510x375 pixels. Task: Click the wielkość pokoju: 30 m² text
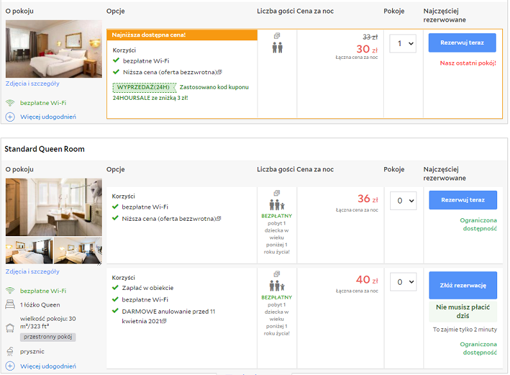(x=48, y=323)
